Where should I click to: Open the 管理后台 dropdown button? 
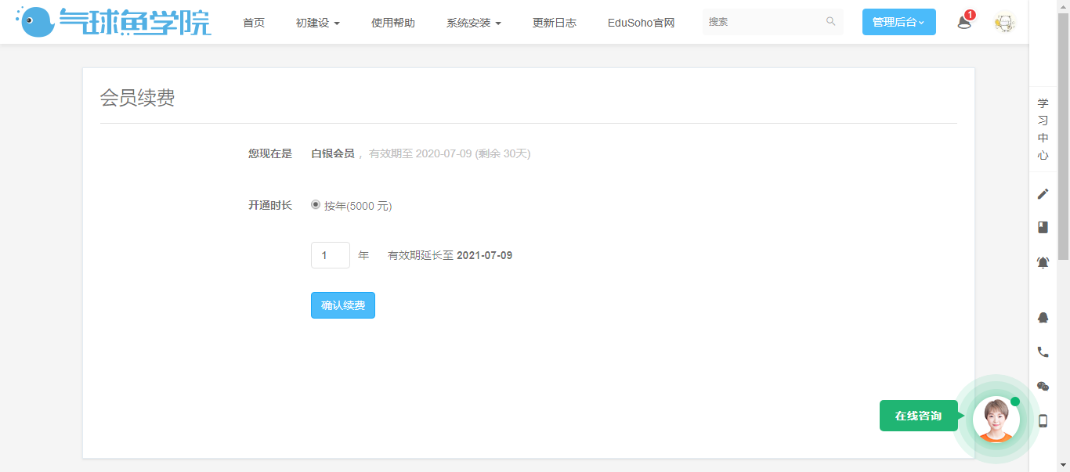(x=898, y=22)
